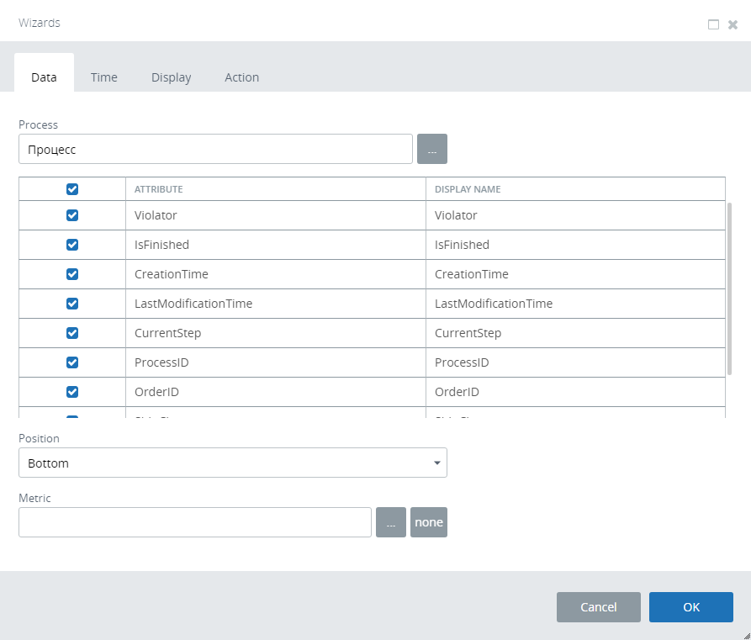751x640 pixels.
Task: Click the browse button next to Process field
Action: click(x=431, y=150)
